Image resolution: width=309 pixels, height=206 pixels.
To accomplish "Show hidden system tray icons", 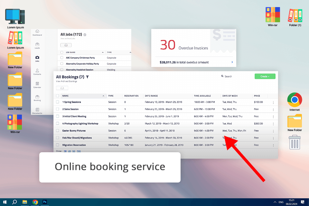I will (275, 202).
